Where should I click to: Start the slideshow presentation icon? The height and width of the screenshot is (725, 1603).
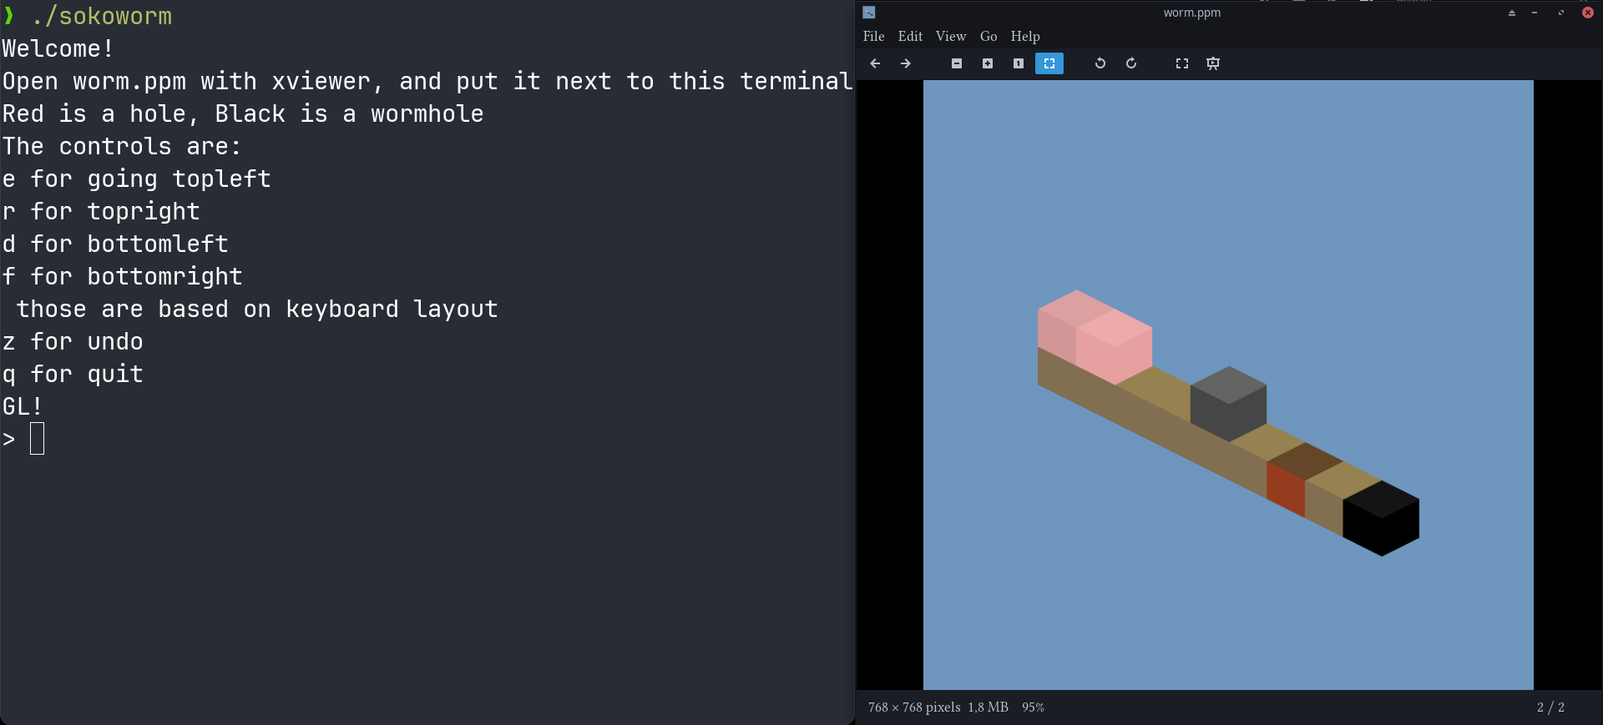pos(1213,63)
